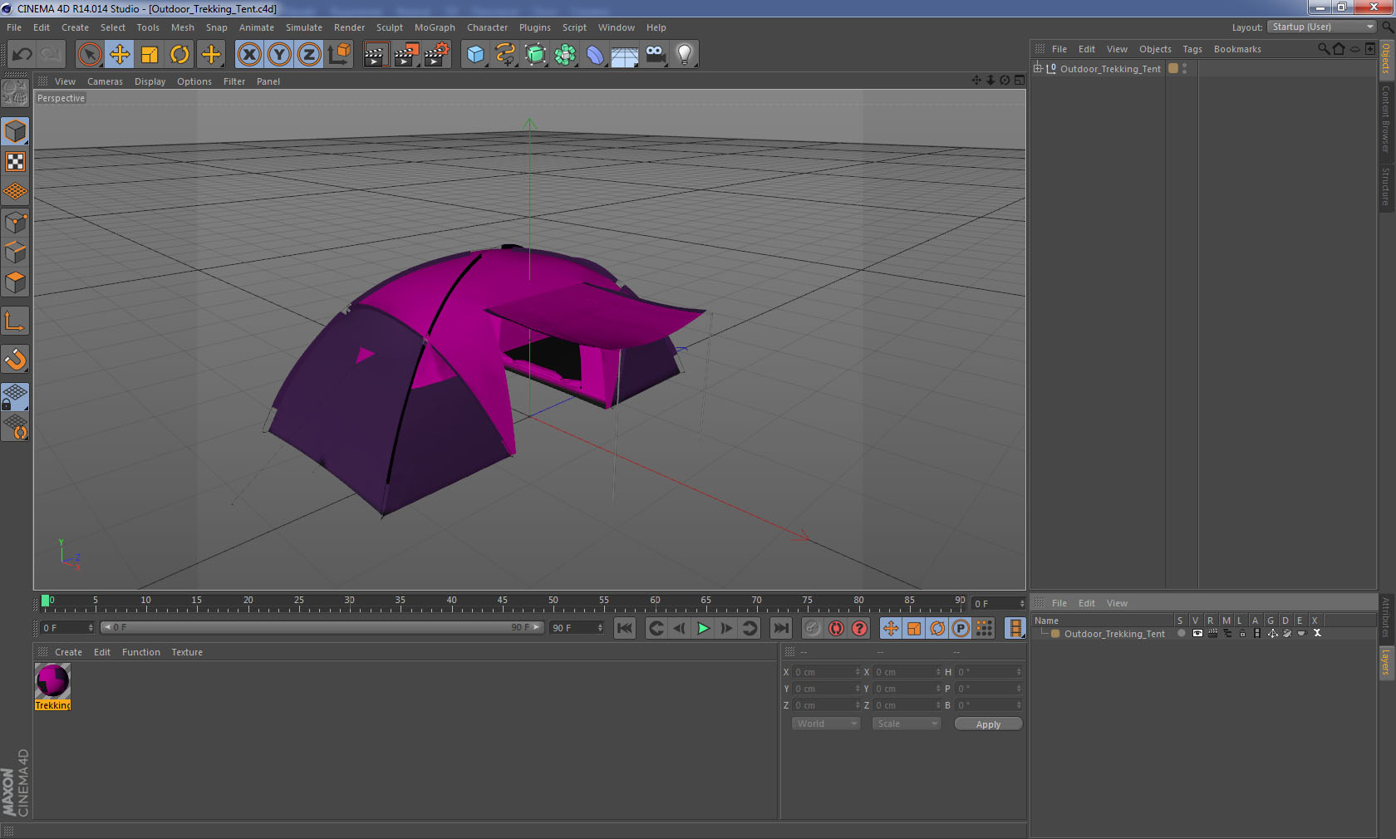Activate the Move tool

pos(120,55)
